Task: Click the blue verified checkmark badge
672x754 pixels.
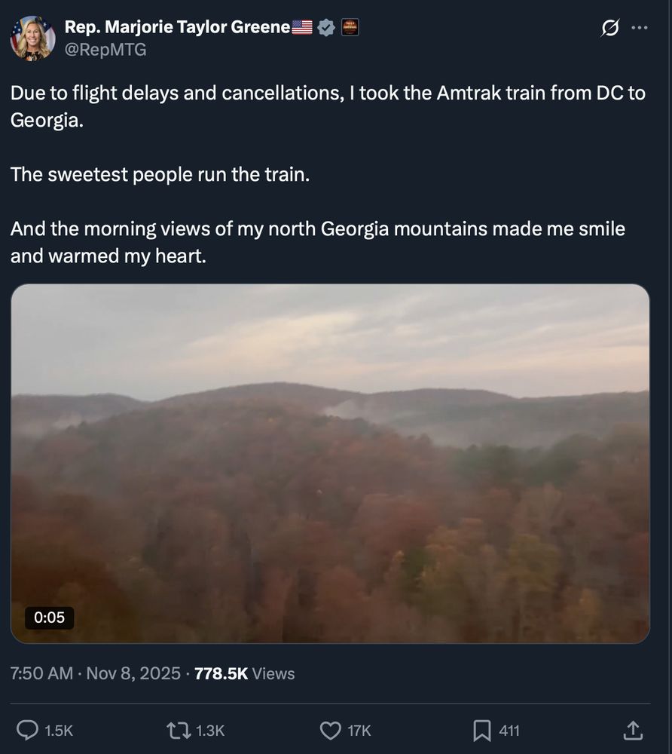Action: pyautogui.click(x=325, y=26)
